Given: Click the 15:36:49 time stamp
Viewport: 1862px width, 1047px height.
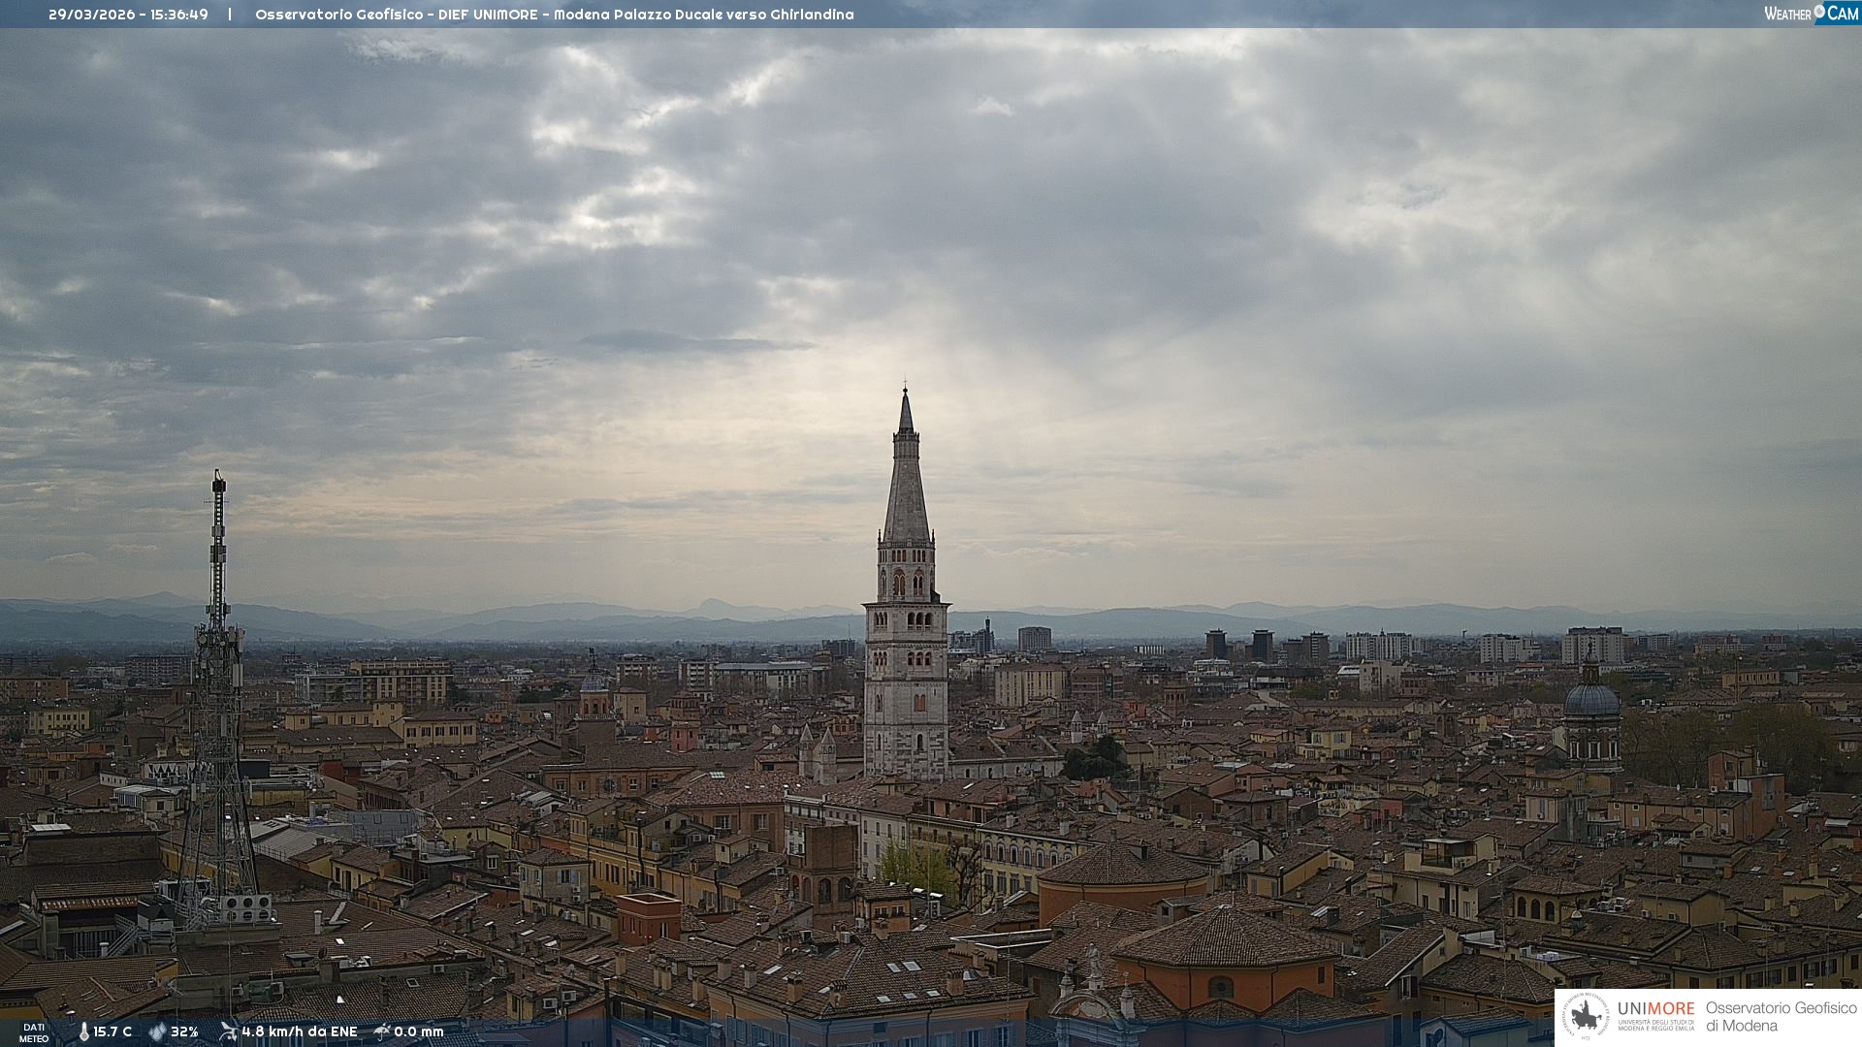Looking at the screenshot, I should click(179, 15).
